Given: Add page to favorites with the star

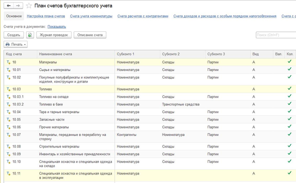Looking at the screenshot, I should 29,6.
